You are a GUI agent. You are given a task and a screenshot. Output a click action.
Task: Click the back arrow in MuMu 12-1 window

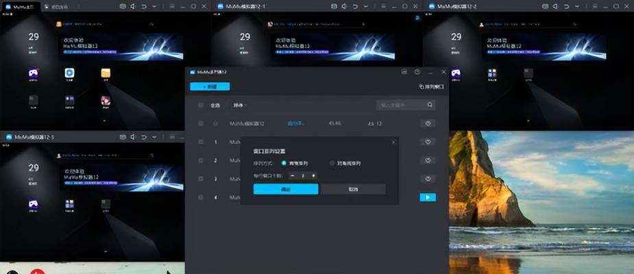pos(356,6)
